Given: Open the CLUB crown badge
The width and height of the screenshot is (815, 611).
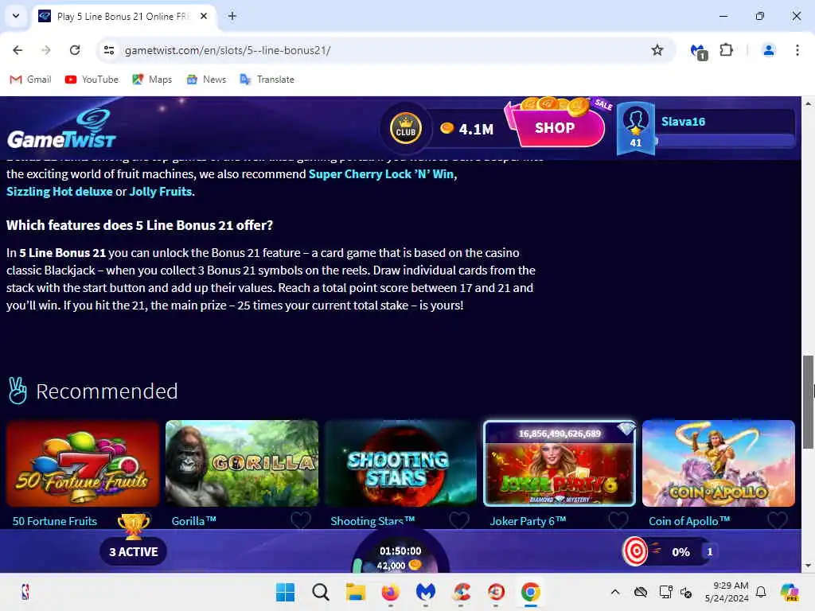Looking at the screenshot, I should pyautogui.click(x=405, y=128).
